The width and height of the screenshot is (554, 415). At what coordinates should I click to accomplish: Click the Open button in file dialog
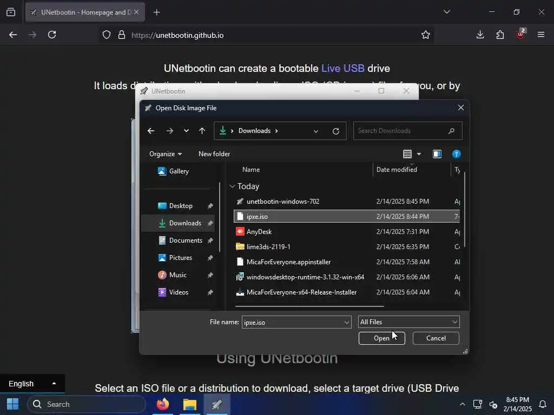pos(381,338)
